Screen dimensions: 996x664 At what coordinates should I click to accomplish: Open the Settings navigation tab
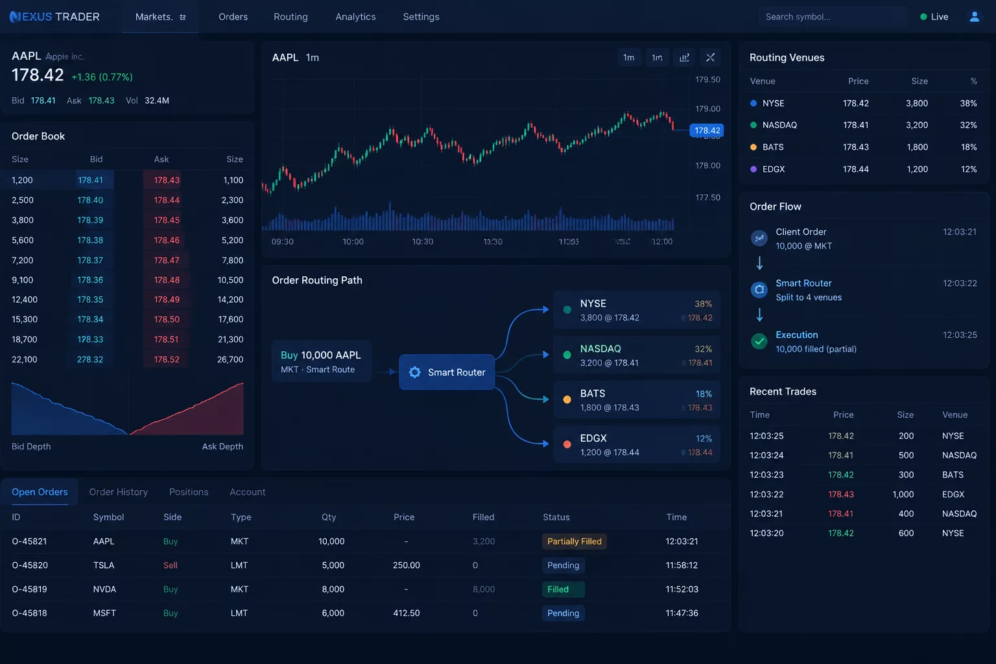coord(421,17)
